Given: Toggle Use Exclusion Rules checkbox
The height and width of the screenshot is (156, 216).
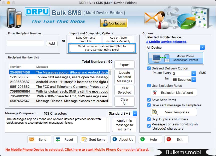Looking at the screenshot, I should click(149, 86).
